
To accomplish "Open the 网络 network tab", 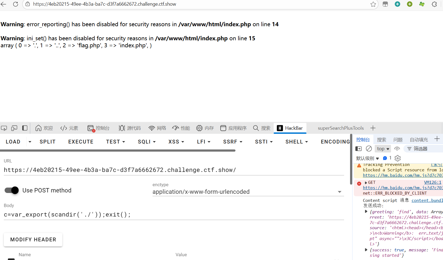I will point(157,128).
